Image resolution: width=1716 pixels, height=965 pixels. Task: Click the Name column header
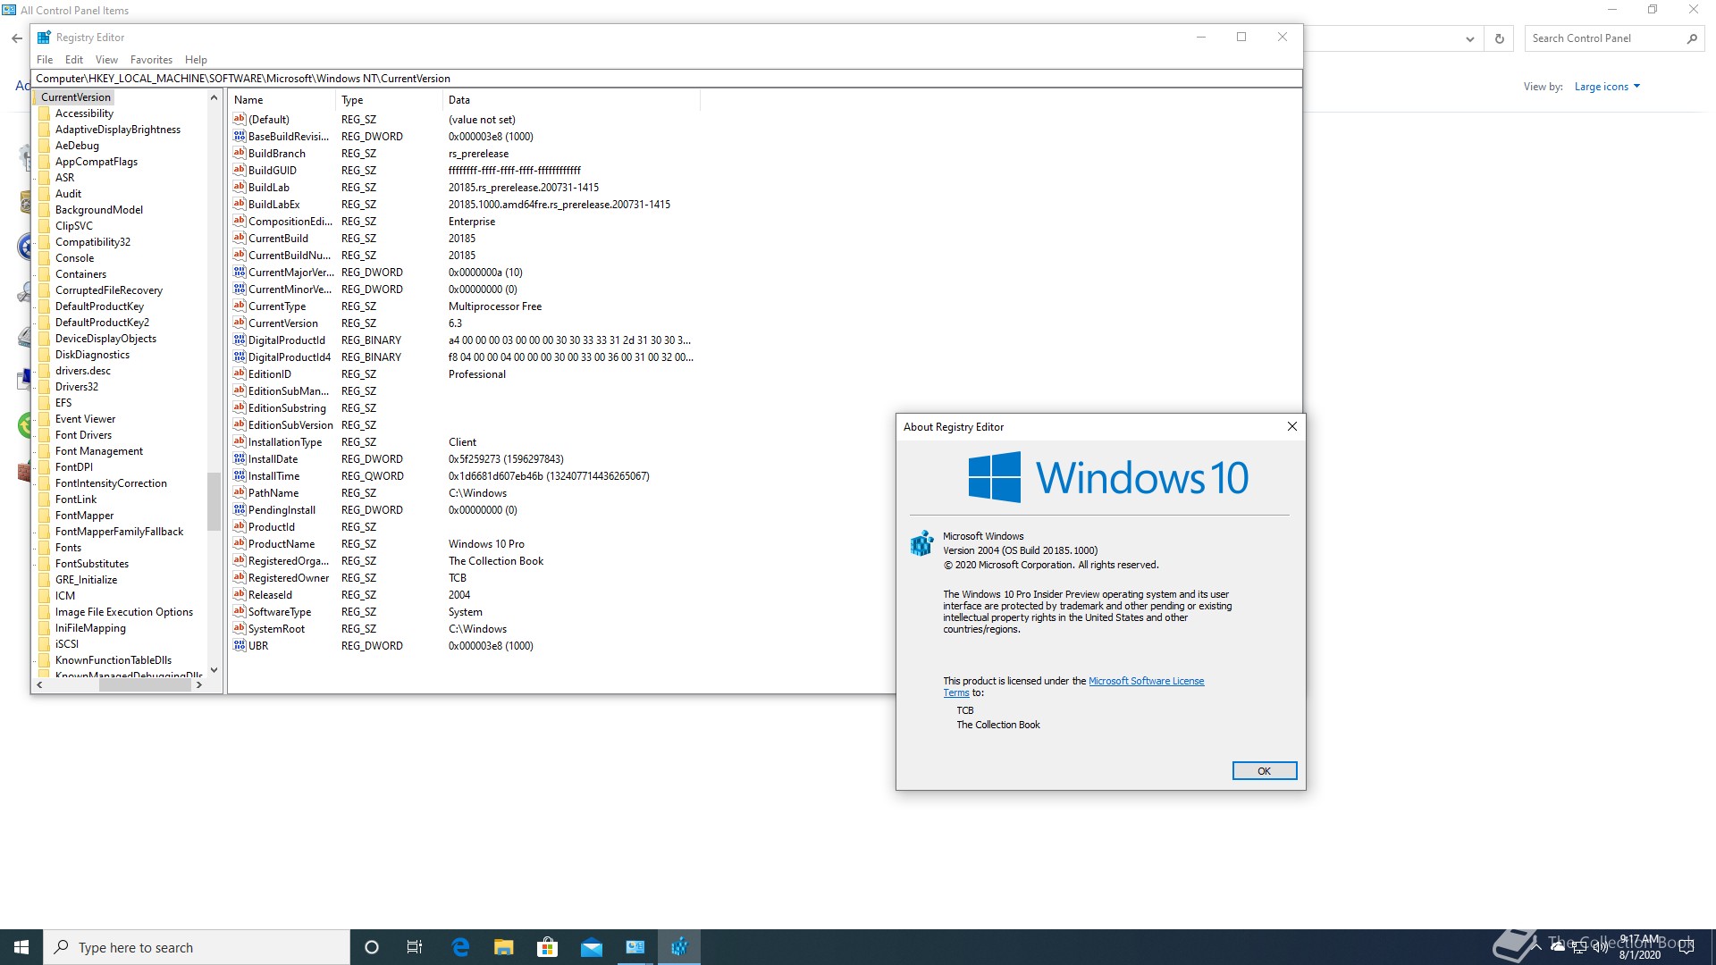click(282, 100)
